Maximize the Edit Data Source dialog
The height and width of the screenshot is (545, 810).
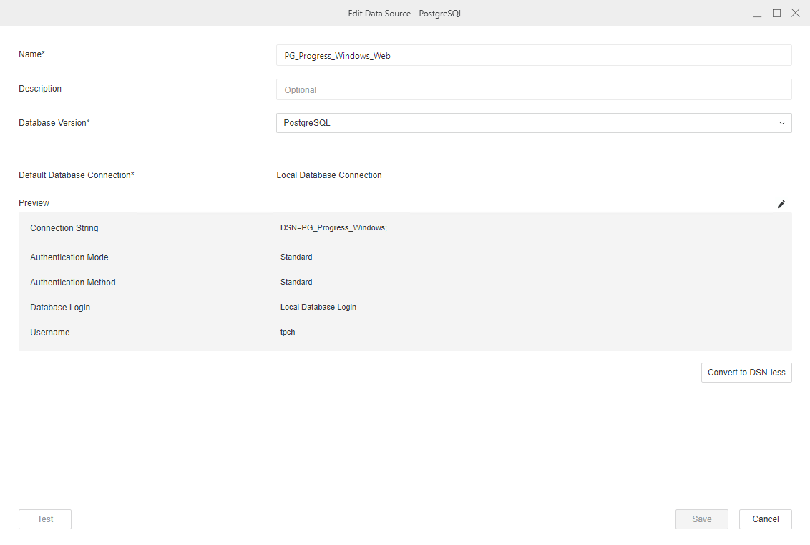click(x=776, y=14)
